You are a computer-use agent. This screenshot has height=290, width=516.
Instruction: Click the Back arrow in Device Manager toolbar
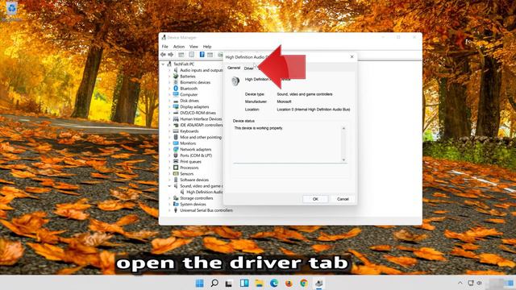point(163,55)
